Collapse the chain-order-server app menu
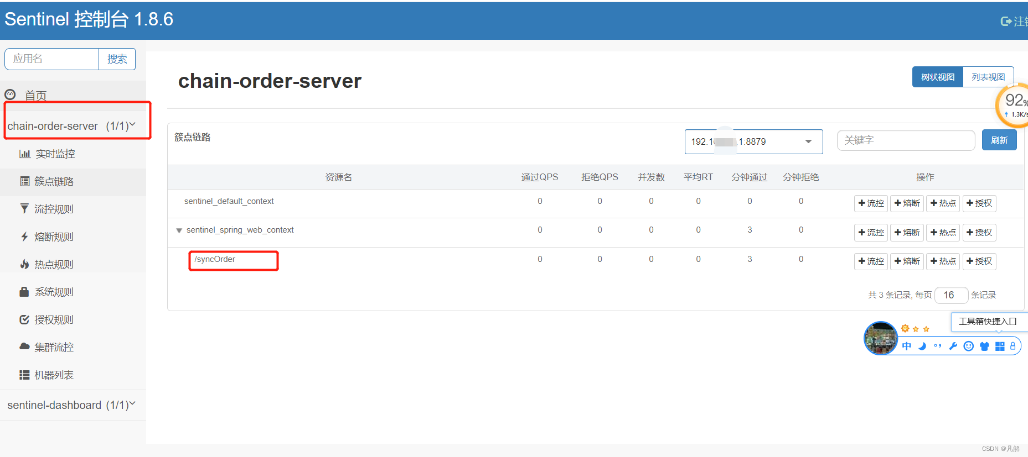1028x457 pixels. [x=71, y=126]
